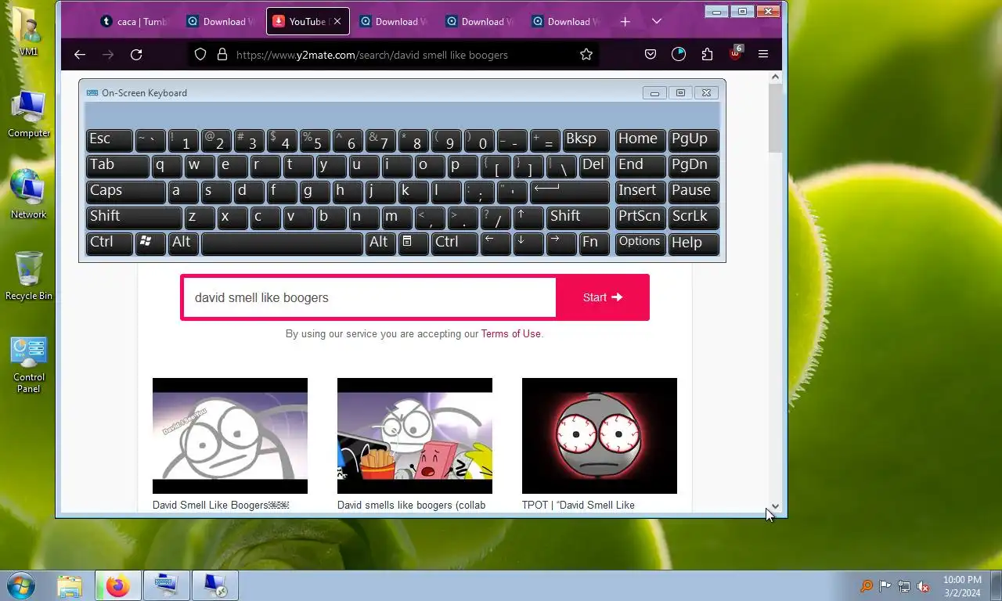Toggle the Fn key

[x=594, y=243]
